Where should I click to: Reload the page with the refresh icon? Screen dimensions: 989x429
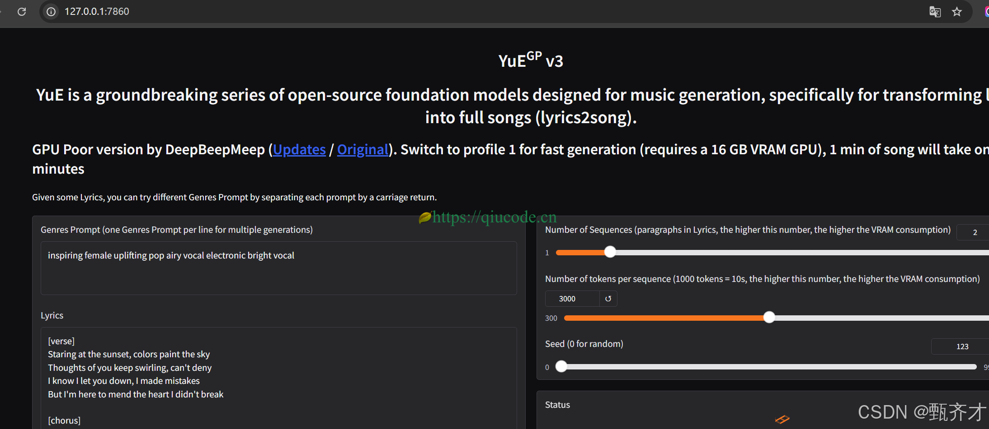pos(22,12)
